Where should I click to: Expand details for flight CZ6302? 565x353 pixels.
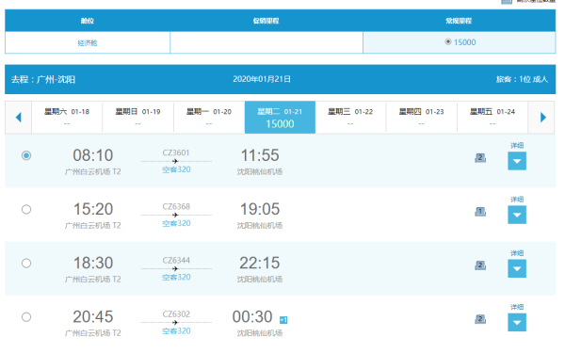click(517, 322)
